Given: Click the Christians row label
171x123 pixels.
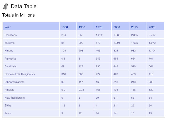Looking at the screenshot, I should [11, 35].
